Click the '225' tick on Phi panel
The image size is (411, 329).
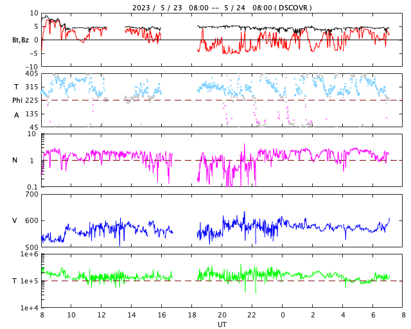point(31,100)
